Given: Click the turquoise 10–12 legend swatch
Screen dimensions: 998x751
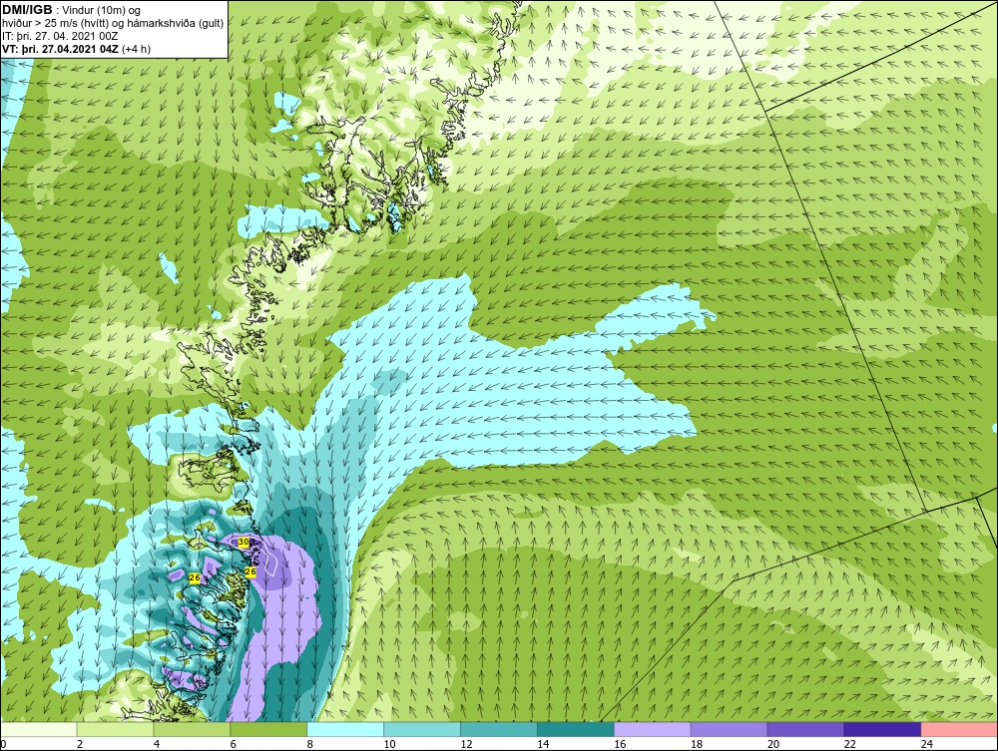Looking at the screenshot, I should click(x=422, y=729).
